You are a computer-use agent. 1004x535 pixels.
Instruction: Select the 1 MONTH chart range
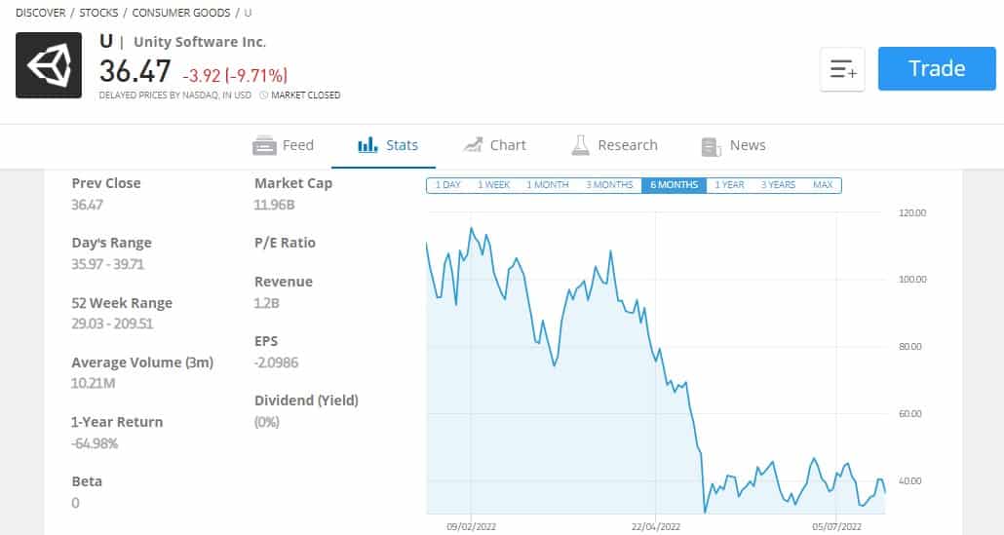pyautogui.click(x=548, y=185)
